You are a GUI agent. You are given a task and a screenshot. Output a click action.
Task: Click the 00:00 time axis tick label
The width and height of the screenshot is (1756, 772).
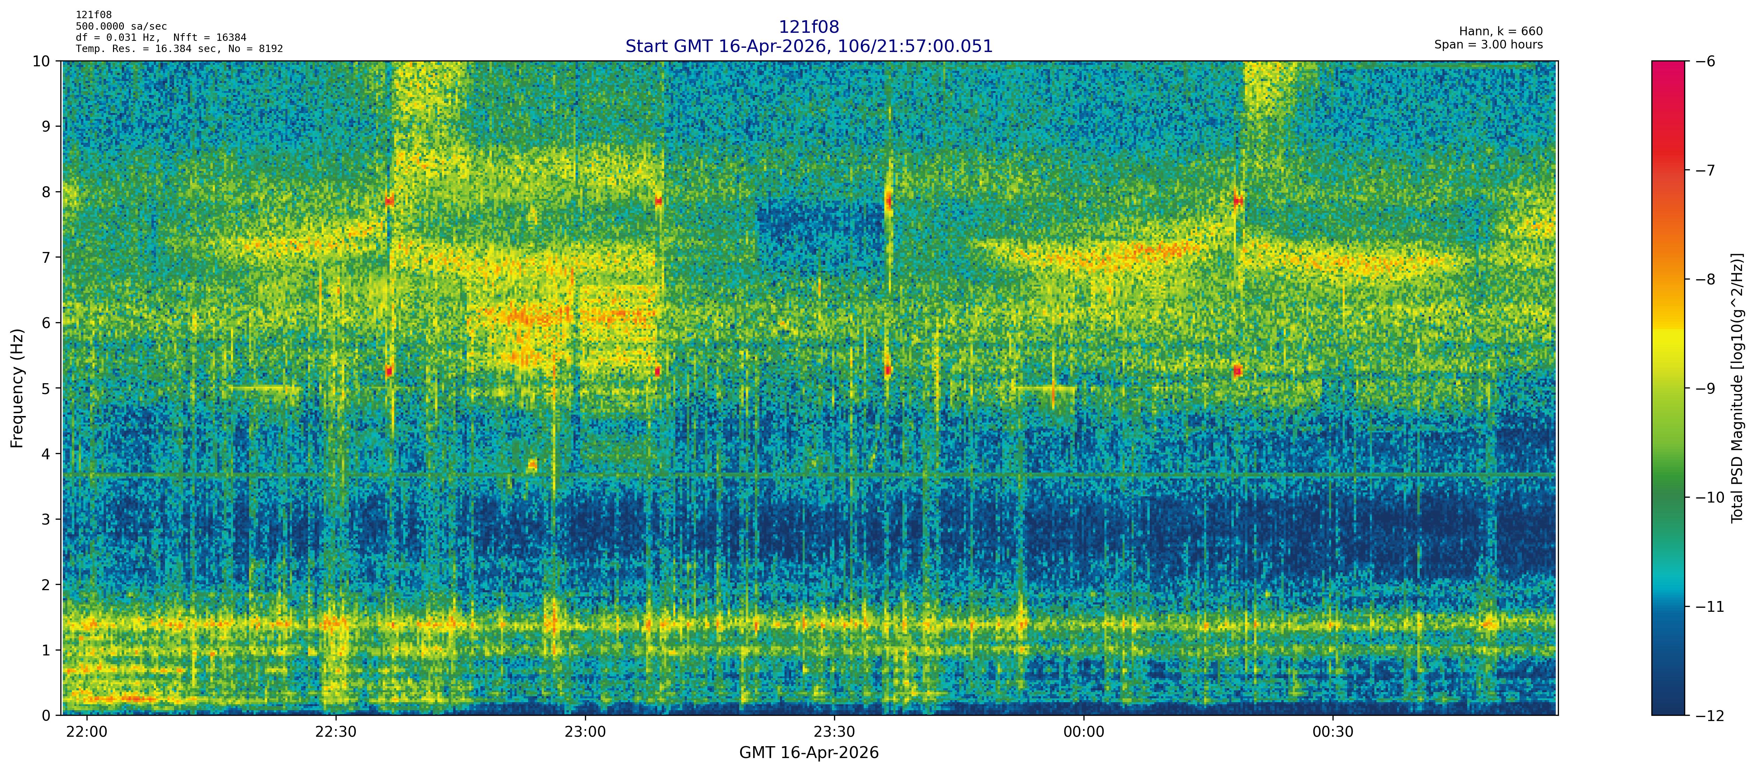point(1083,732)
